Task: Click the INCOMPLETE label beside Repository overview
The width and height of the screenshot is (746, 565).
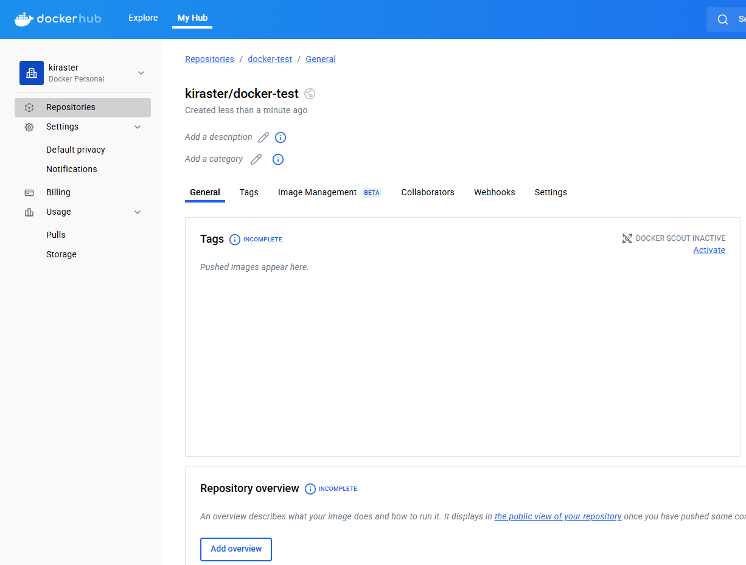Action: [x=338, y=489]
